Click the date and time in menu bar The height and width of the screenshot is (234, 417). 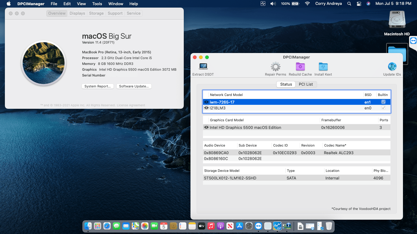pyautogui.click(x=393, y=4)
